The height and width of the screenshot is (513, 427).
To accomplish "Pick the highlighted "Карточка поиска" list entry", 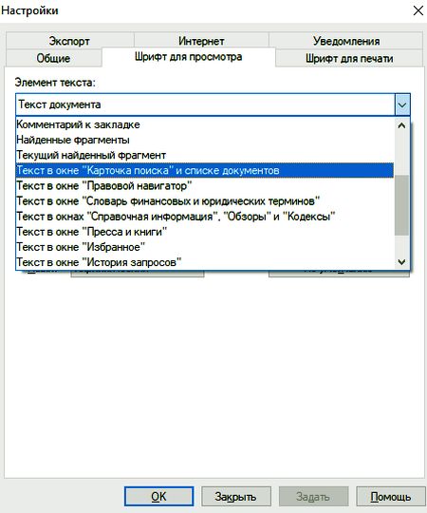I will 205,170.
